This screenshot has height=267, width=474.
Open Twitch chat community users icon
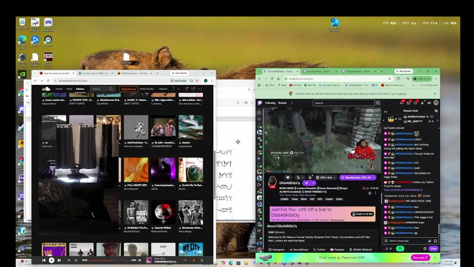436,111
